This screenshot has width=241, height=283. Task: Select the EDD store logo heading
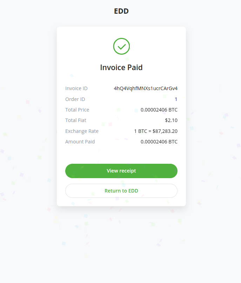121,11
